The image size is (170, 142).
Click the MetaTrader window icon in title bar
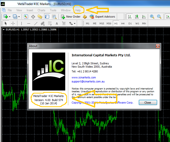(x=3, y=4)
